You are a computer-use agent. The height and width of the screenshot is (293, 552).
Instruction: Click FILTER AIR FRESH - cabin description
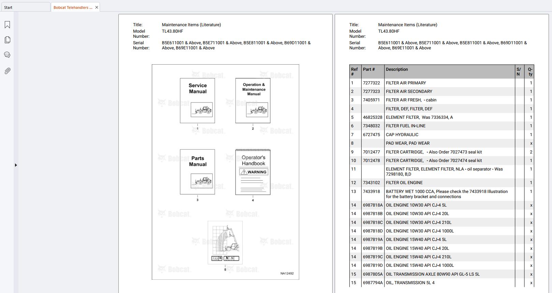[411, 100]
